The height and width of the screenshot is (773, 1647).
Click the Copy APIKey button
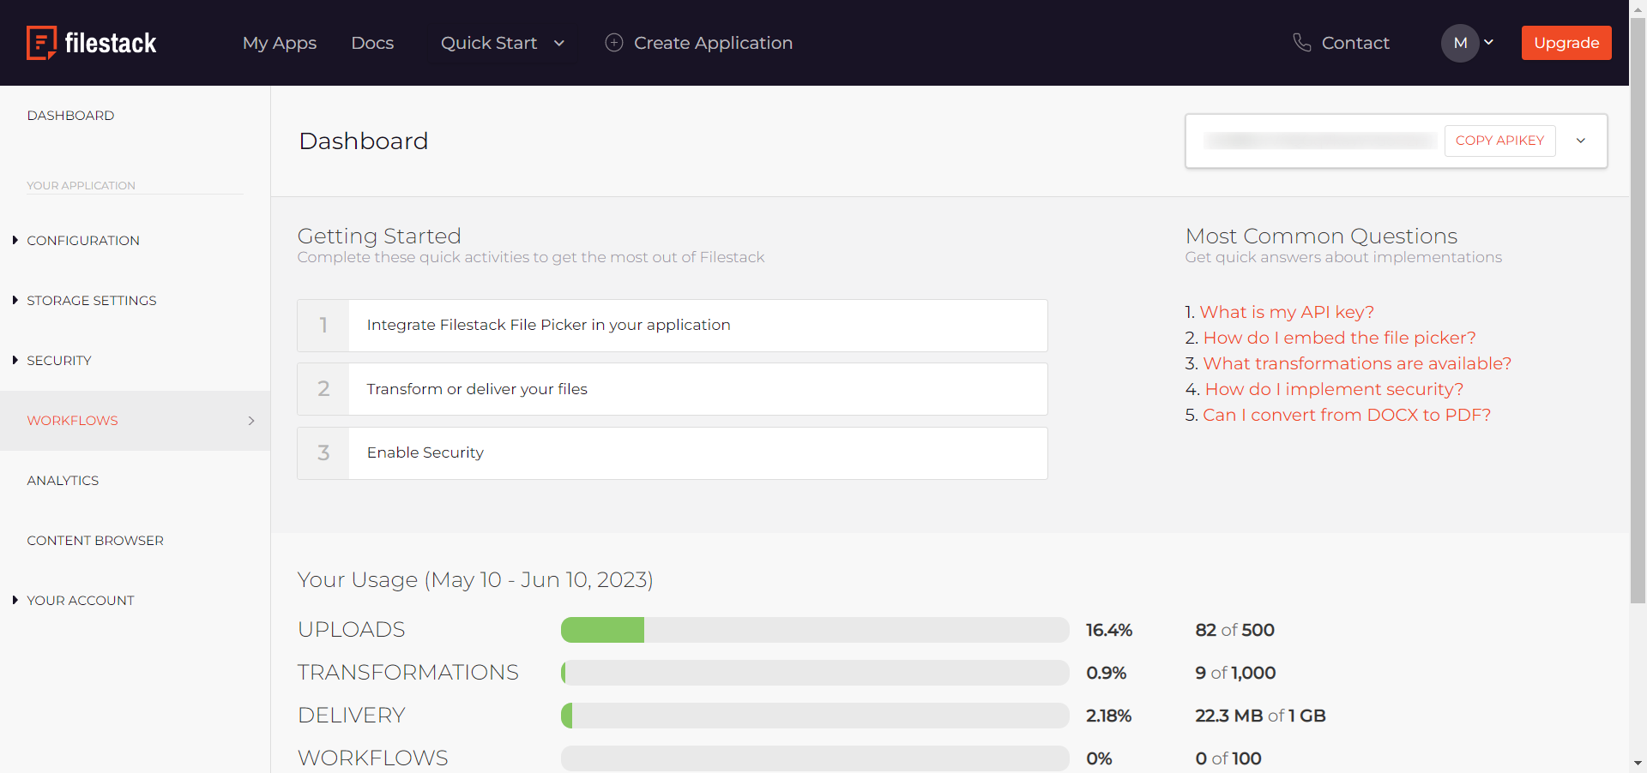click(1499, 141)
